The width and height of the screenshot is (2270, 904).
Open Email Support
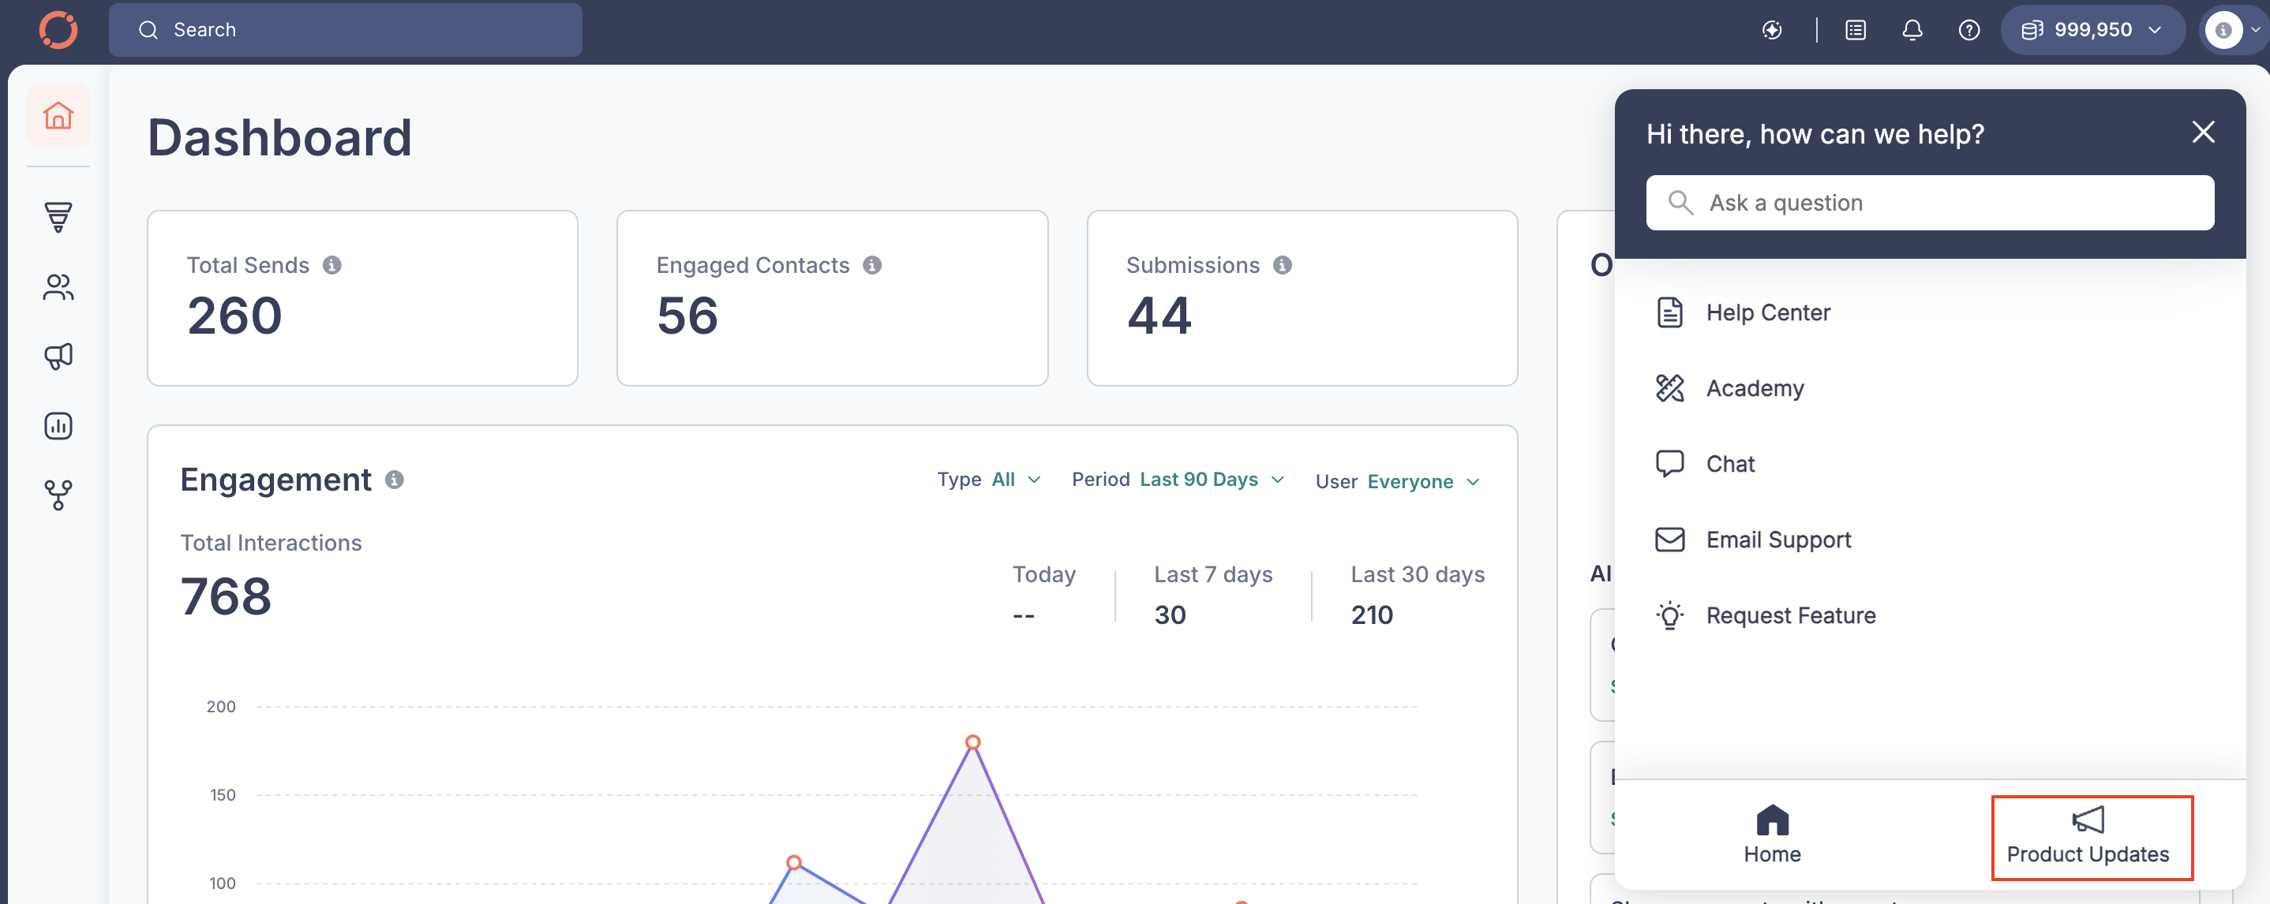[x=1778, y=540]
